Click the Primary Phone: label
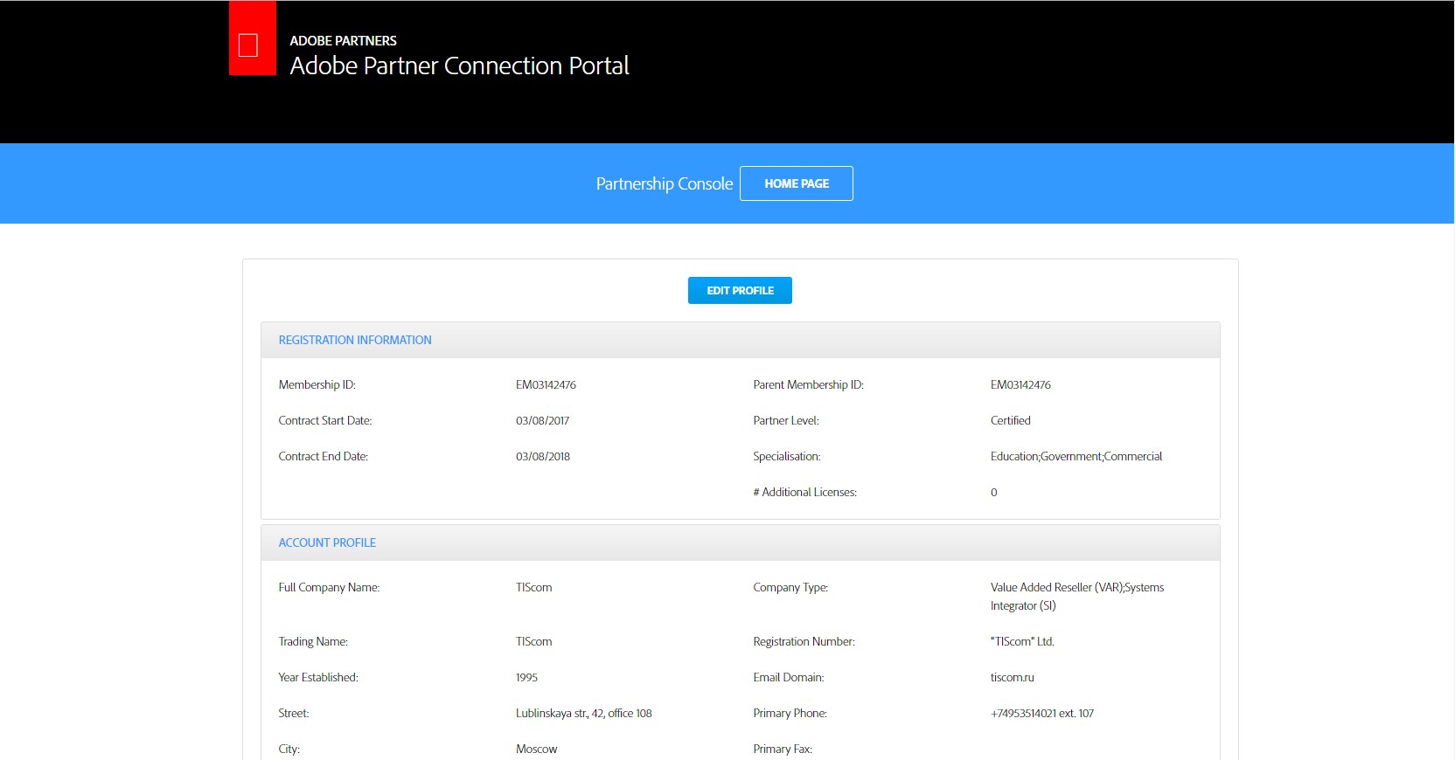 [790, 713]
